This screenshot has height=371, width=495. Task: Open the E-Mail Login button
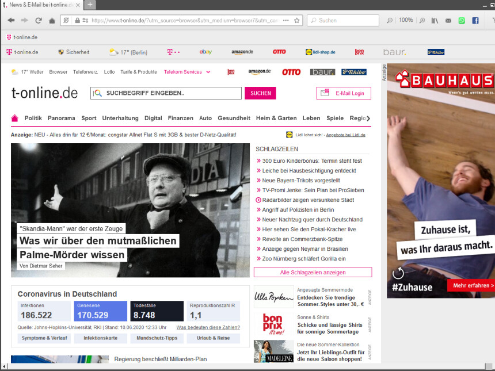pyautogui.click(x=344, y=93)
